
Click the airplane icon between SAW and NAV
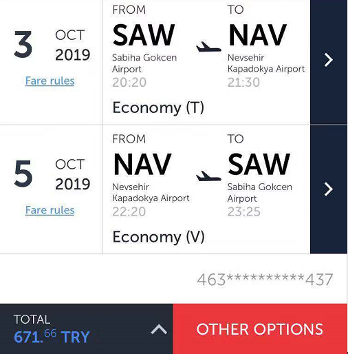point(208,47)
